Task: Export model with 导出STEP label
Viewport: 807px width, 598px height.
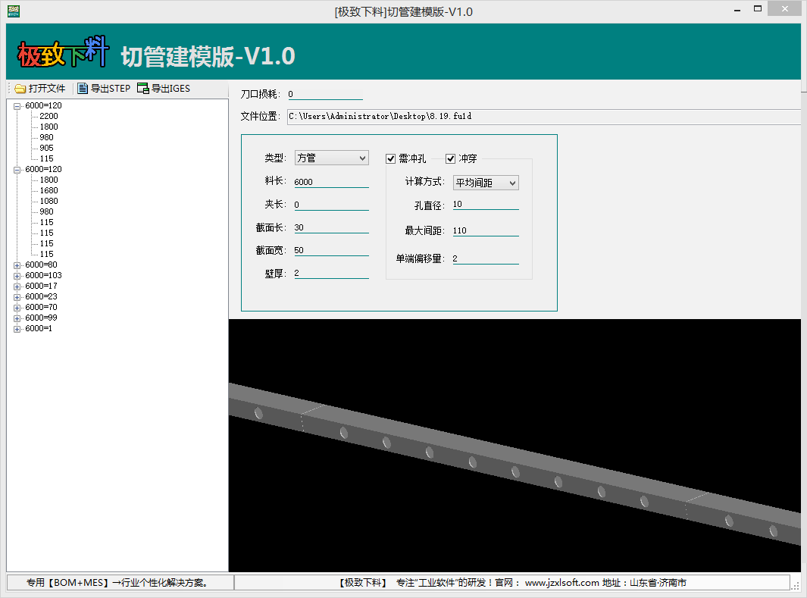Action: pyautogui.click(x=110, y=89)
